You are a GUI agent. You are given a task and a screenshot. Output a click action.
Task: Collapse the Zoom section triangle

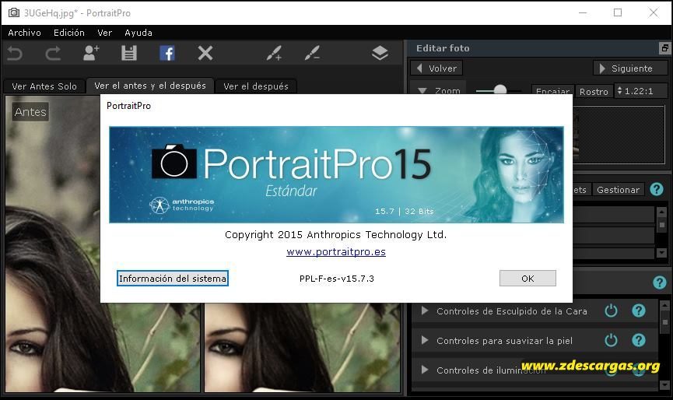point(422,90)
